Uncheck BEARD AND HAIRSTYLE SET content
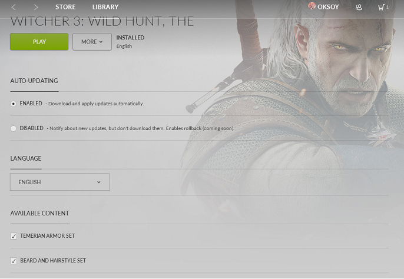This screenshot has height=279, width=404. 14,261
